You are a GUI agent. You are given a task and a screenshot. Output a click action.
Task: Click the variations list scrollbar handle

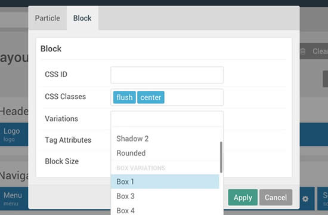coord(221,157)
